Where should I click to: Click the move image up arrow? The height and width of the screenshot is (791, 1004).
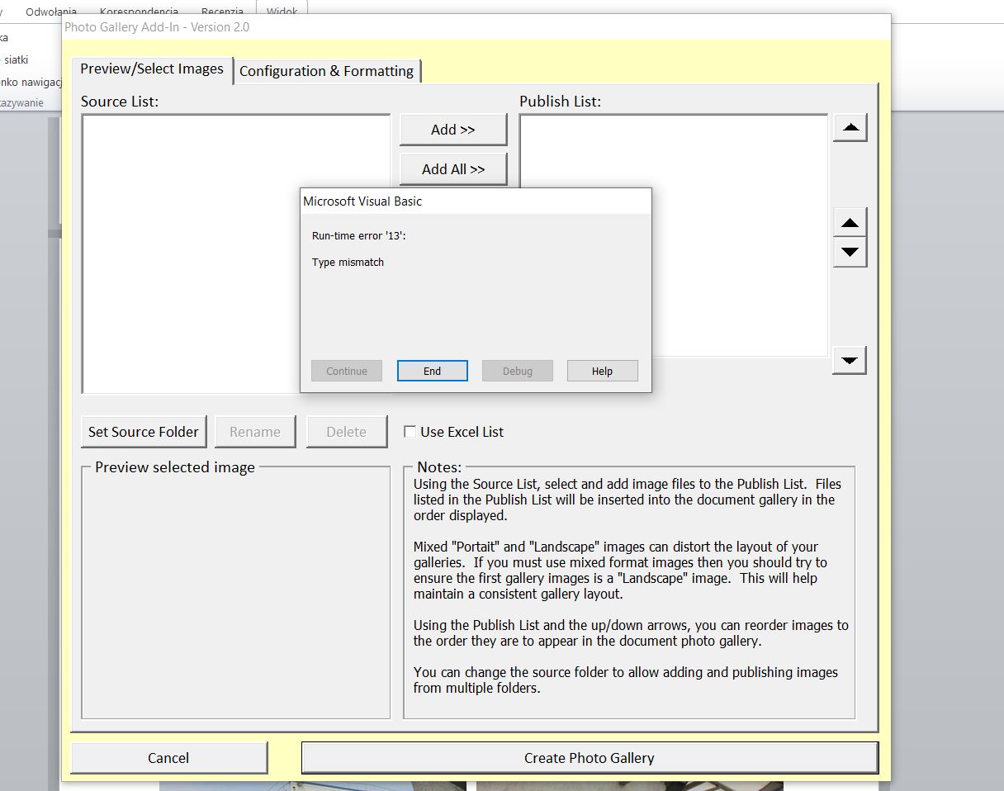click(850, 221)
